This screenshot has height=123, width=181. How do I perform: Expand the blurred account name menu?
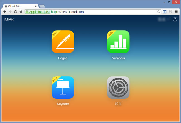(163, 19)
